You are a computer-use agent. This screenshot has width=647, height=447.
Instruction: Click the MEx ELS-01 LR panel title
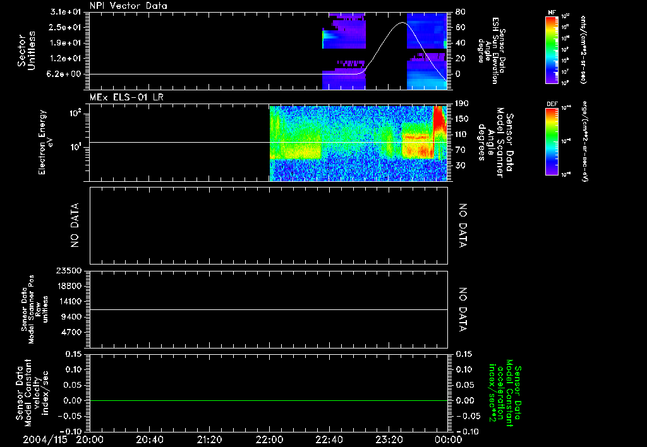126,97
